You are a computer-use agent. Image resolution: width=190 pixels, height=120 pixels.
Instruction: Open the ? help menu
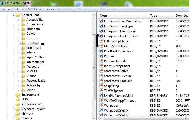point(59,9)
